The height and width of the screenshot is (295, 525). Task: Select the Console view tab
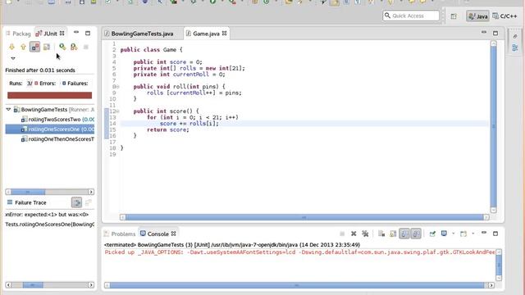pos(154,234)
